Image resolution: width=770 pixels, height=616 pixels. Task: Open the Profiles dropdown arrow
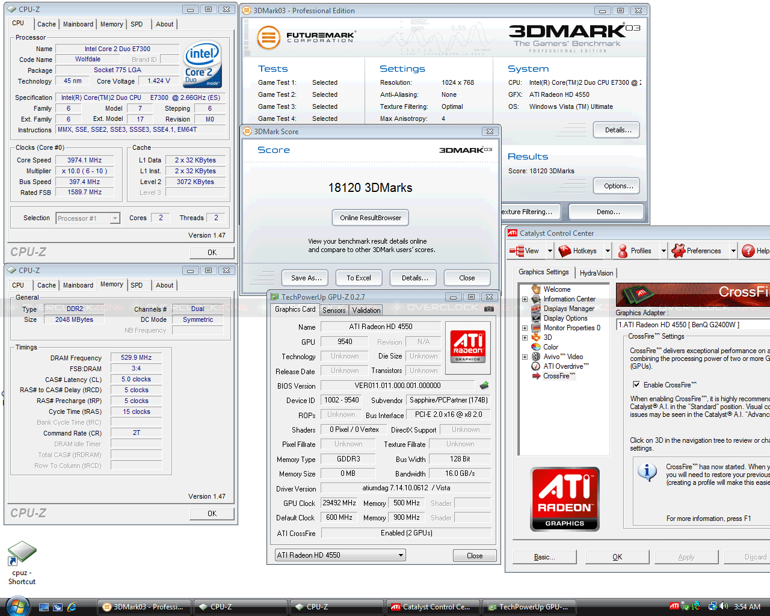(x=664, y=251)
